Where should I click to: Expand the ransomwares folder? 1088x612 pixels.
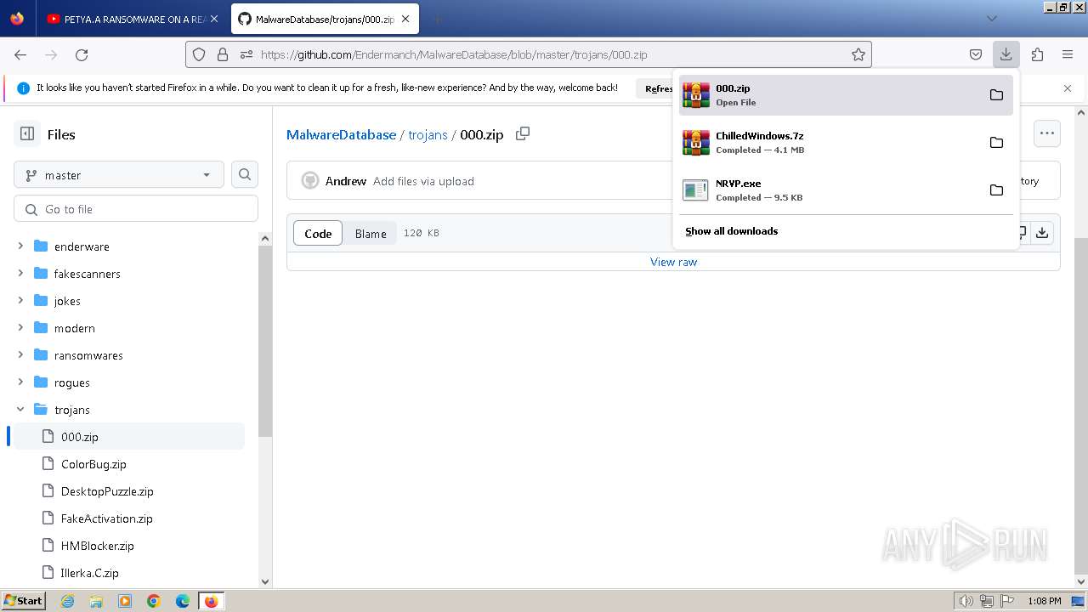click(20, 355)
